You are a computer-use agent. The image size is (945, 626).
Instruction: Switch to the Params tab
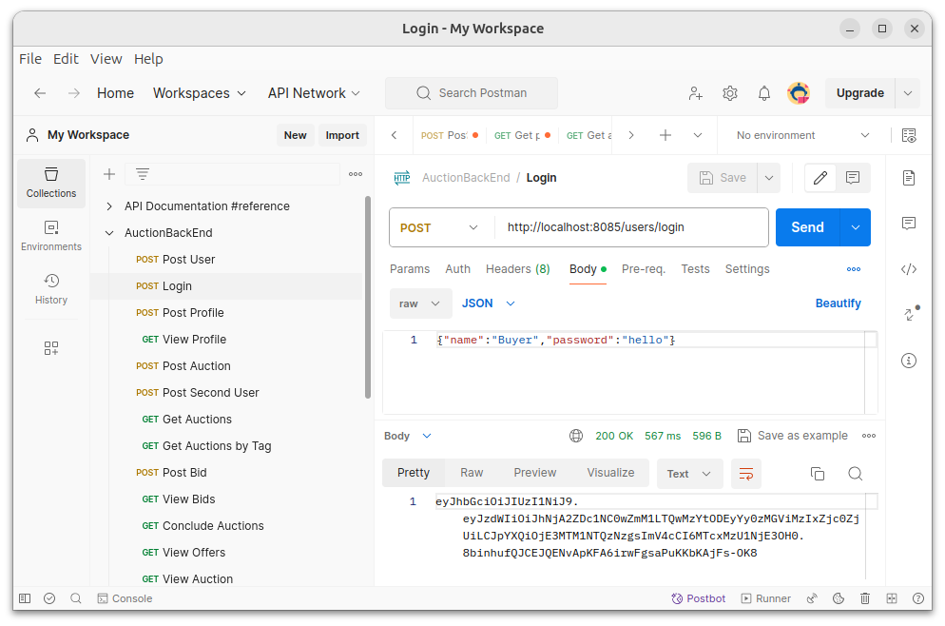[x=410, y=269]
